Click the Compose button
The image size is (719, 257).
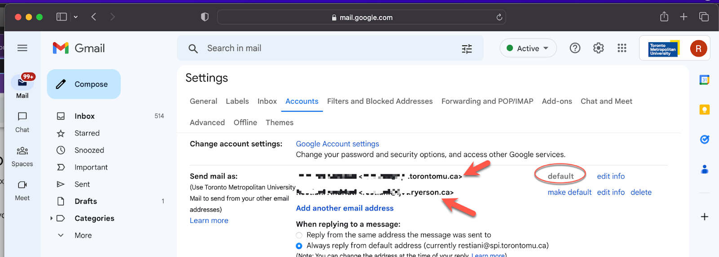tap(84, 84)
